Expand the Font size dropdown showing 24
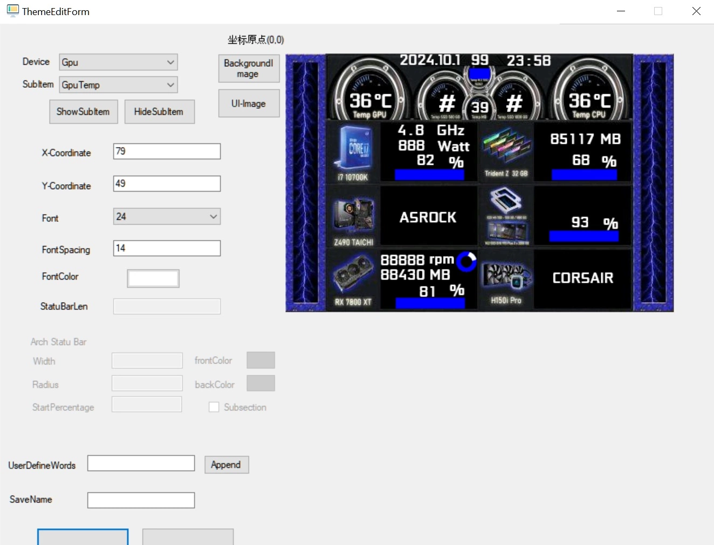Screen dimensions: 714x545 point(167,216)
